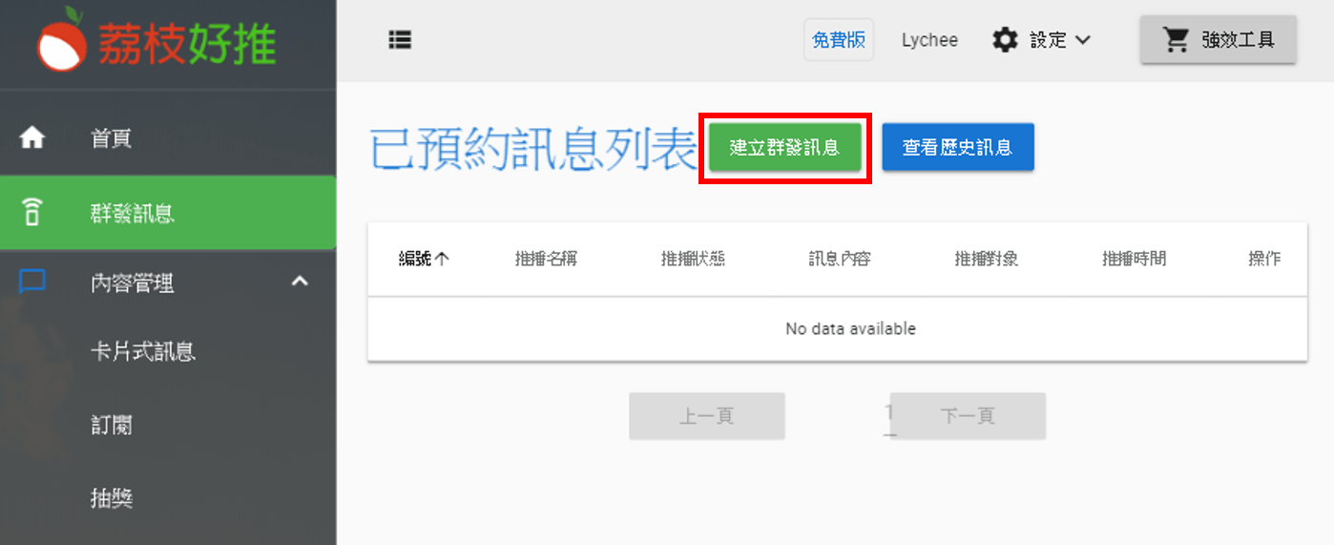Click the home icon in sidebar
The width and height of the screenshot is (1334, 545).
(x=32, y=138)
